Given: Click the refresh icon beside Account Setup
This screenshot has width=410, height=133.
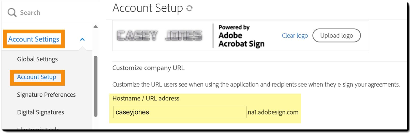Looking at the screenshot, I should (189, 8).
